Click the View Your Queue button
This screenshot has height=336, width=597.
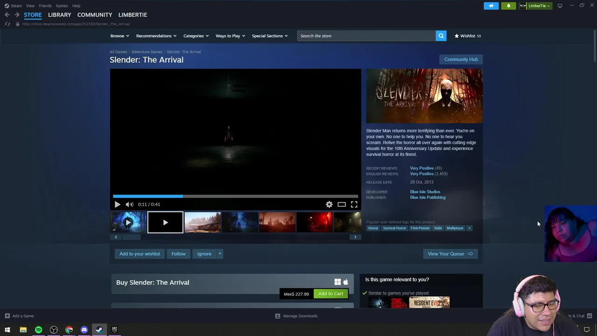[450, 254]
